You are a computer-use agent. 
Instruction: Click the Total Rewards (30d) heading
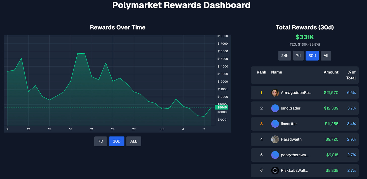(x=305, y=27)
